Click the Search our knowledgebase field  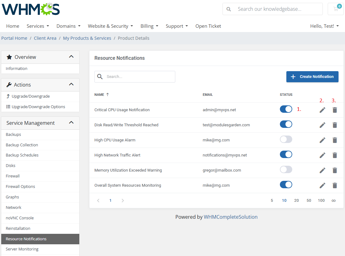[x=272, y=9]
